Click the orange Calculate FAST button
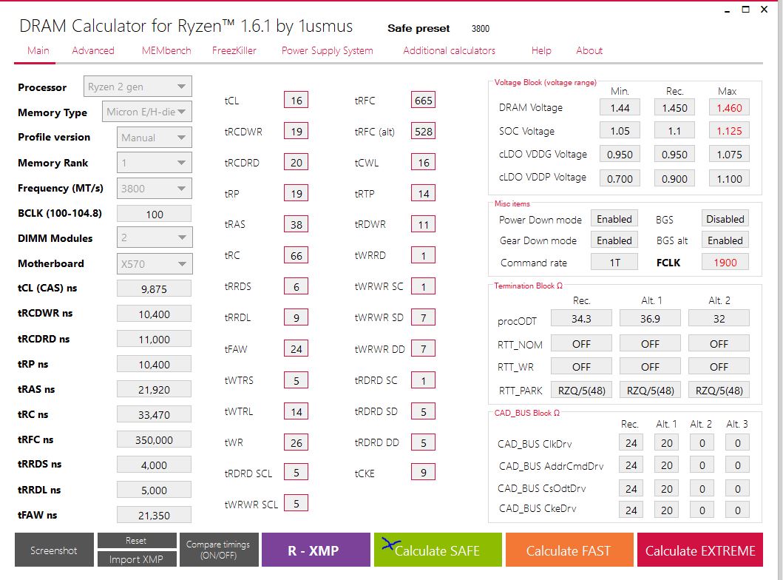The image size is (783, 580). click(x=569, y=550)
